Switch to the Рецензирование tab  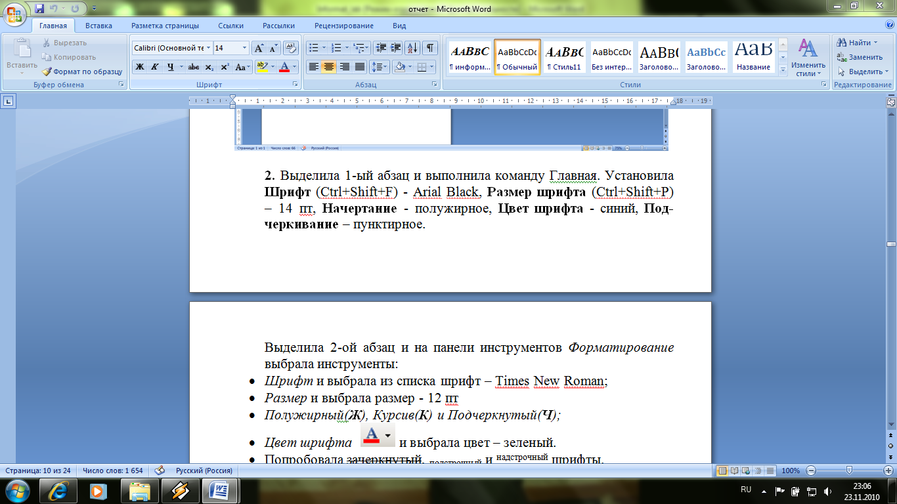(x=344, y=26)
